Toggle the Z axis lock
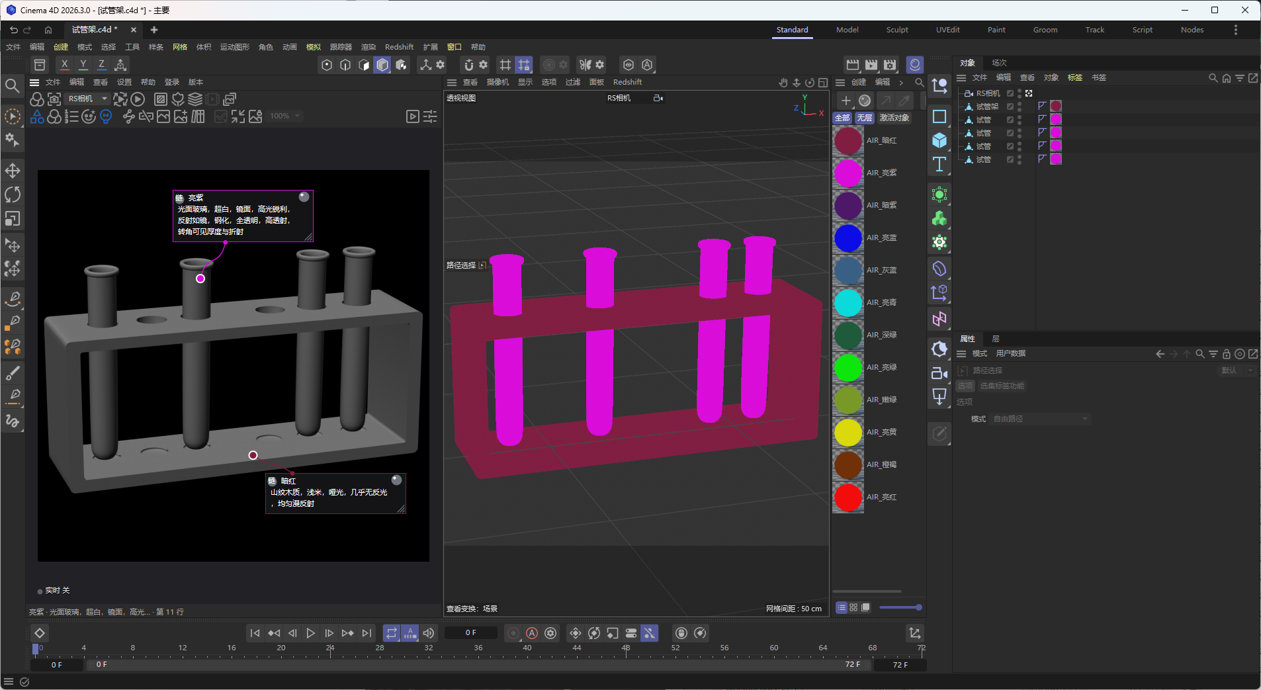Viewport: 1261px width, 690px height. tap(101, 64)
